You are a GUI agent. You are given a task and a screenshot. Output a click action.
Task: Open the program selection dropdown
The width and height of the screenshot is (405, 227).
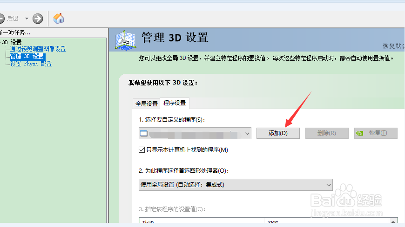click(195, 133)
